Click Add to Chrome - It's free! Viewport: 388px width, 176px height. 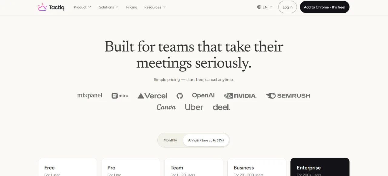coord(325,7)
